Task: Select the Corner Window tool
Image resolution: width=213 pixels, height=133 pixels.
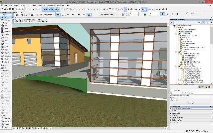Action: pyautogui.click(x=6, y=124)
